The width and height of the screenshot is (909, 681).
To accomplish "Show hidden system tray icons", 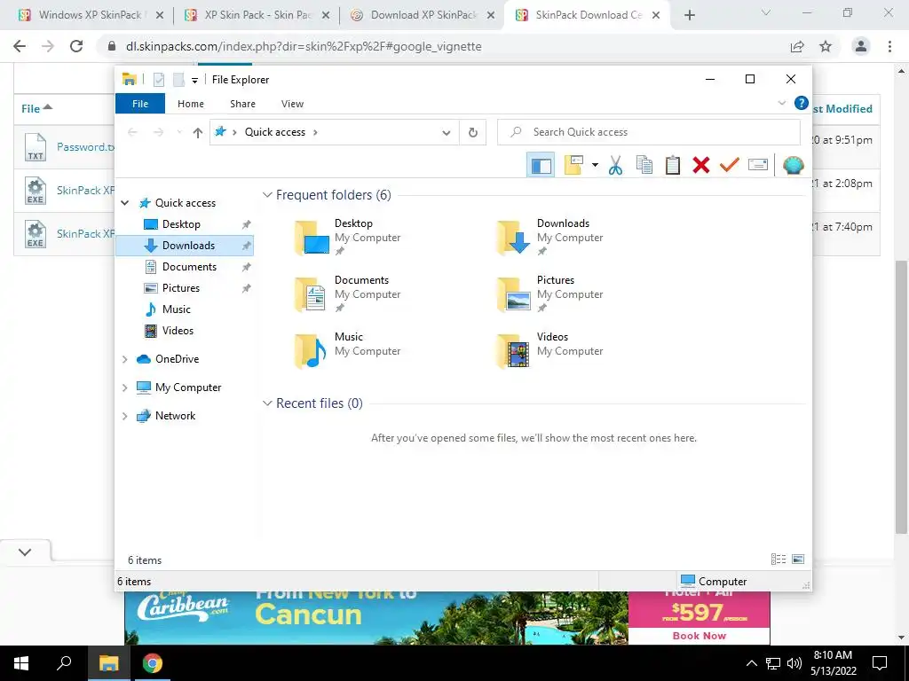I will 751,663.
